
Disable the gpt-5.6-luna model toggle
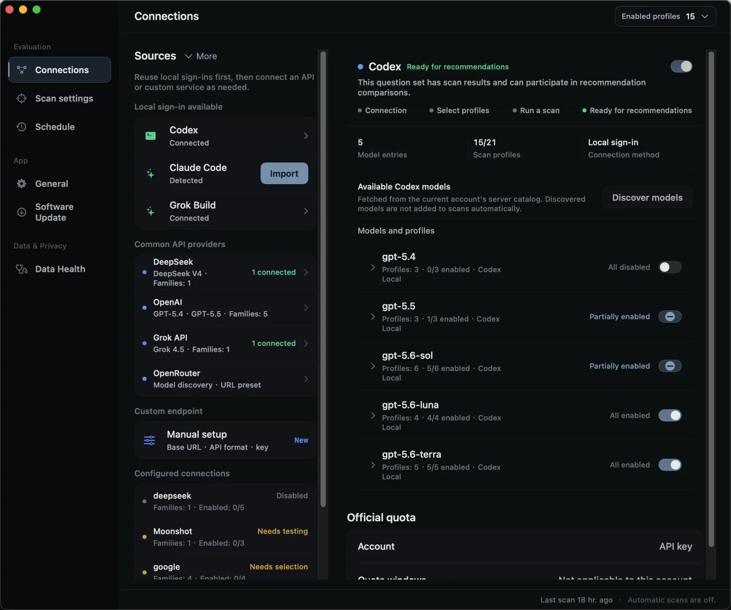670,415
